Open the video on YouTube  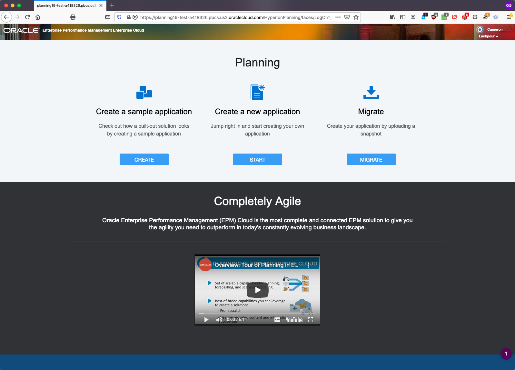pyautogui.click(x=294, y=320)
